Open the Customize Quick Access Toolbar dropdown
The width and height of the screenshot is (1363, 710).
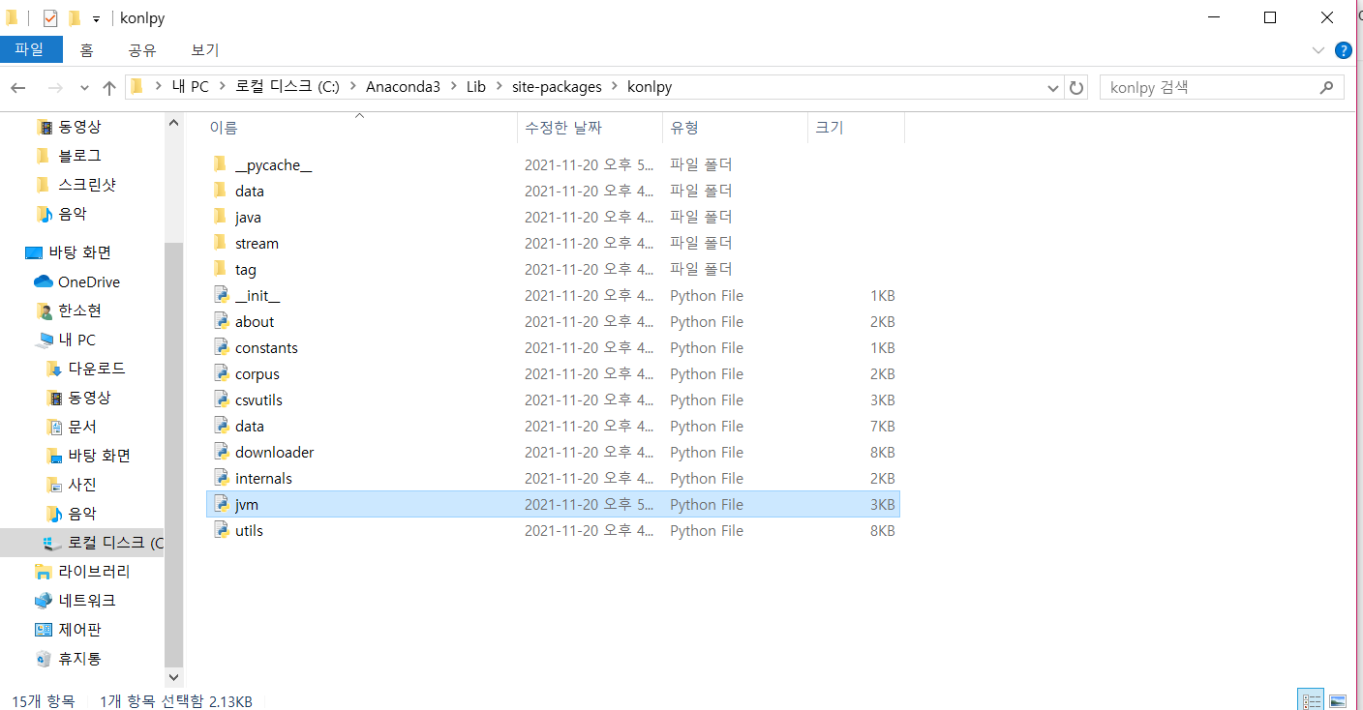(96, 19)
